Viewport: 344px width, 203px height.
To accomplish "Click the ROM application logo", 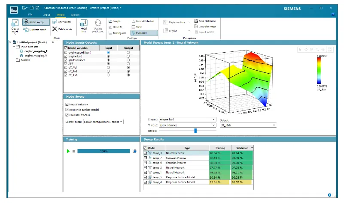I will click(x=14, y=10).
